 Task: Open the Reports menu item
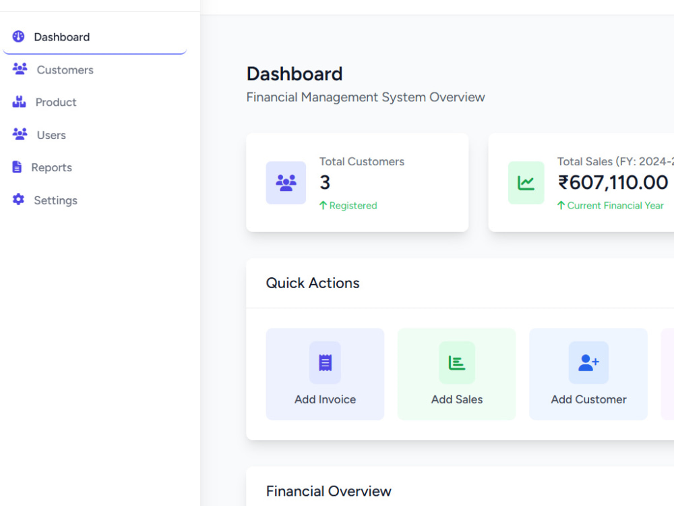pyautogui.click(x=94, y=167)
